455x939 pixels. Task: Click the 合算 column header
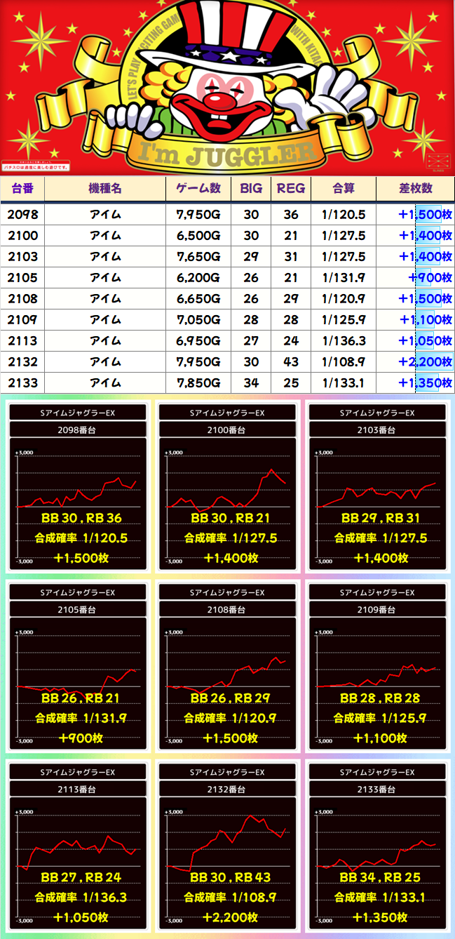tap(343, 188)
